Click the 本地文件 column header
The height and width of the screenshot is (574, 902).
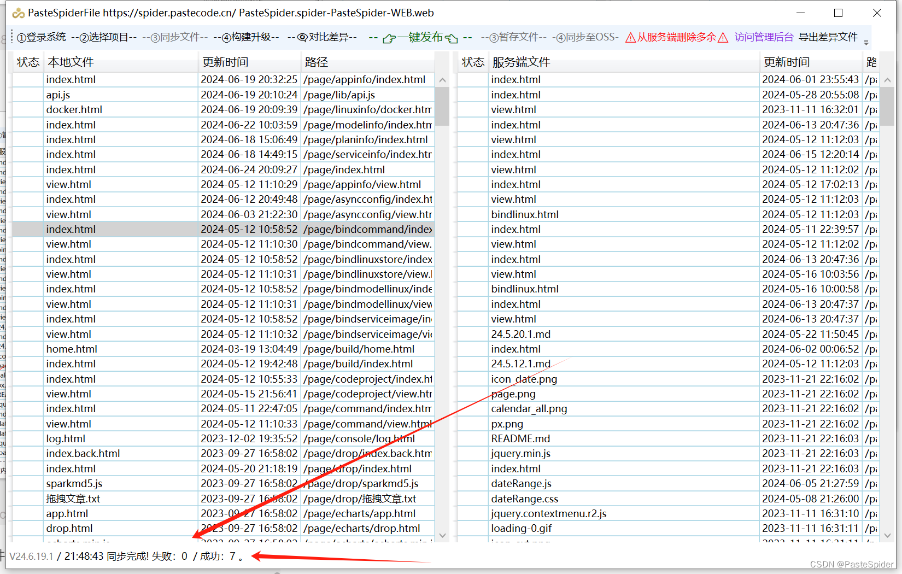point(121,62)
